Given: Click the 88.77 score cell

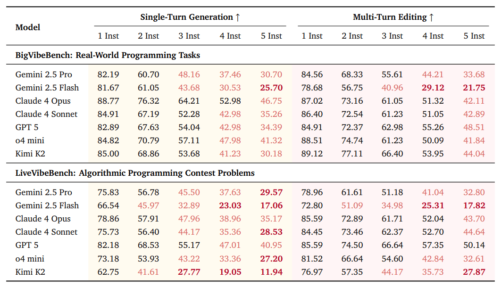Looking at the screenshot, I should (x=108, y=101).
